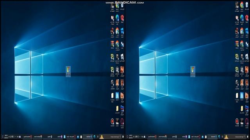Click highlighted icon mid-wallpaper in left desktop copy
The height and width of the screenshot is (140, 250).
[x=68, y=72]
